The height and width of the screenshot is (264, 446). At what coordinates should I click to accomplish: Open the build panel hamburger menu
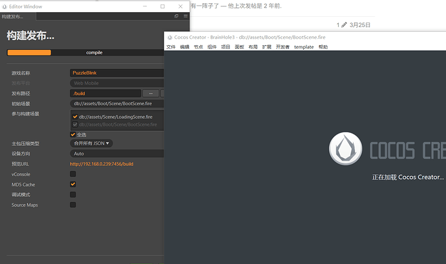click(x=186, y=16)
